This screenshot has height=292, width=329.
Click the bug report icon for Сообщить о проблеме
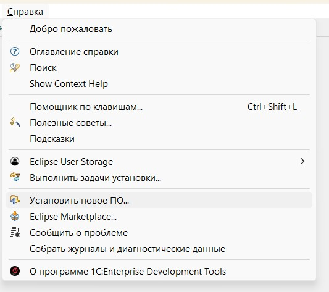[15, 232]
